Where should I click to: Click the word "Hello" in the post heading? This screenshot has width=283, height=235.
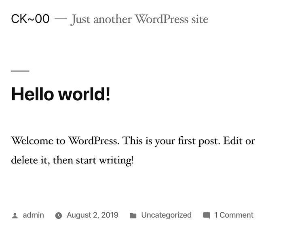click(x=33, y=94)
